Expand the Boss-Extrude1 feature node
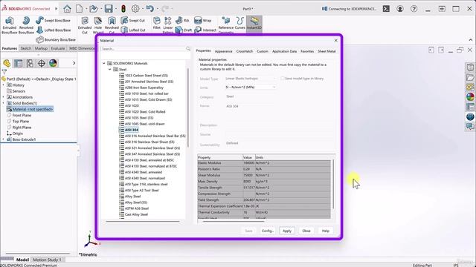Image resolution: width=476 pixels, height=267 pixels. pyautogui.click(x=3, y=139)
